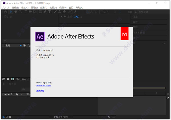Create new composition via project panel icon
Viewport: 171px width, 120px height.
click(13, 79)
